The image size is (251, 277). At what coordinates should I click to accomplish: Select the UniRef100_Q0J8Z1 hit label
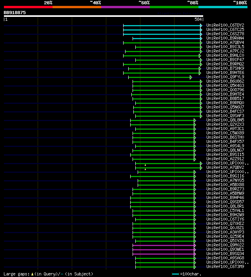(x=225, y=228)
